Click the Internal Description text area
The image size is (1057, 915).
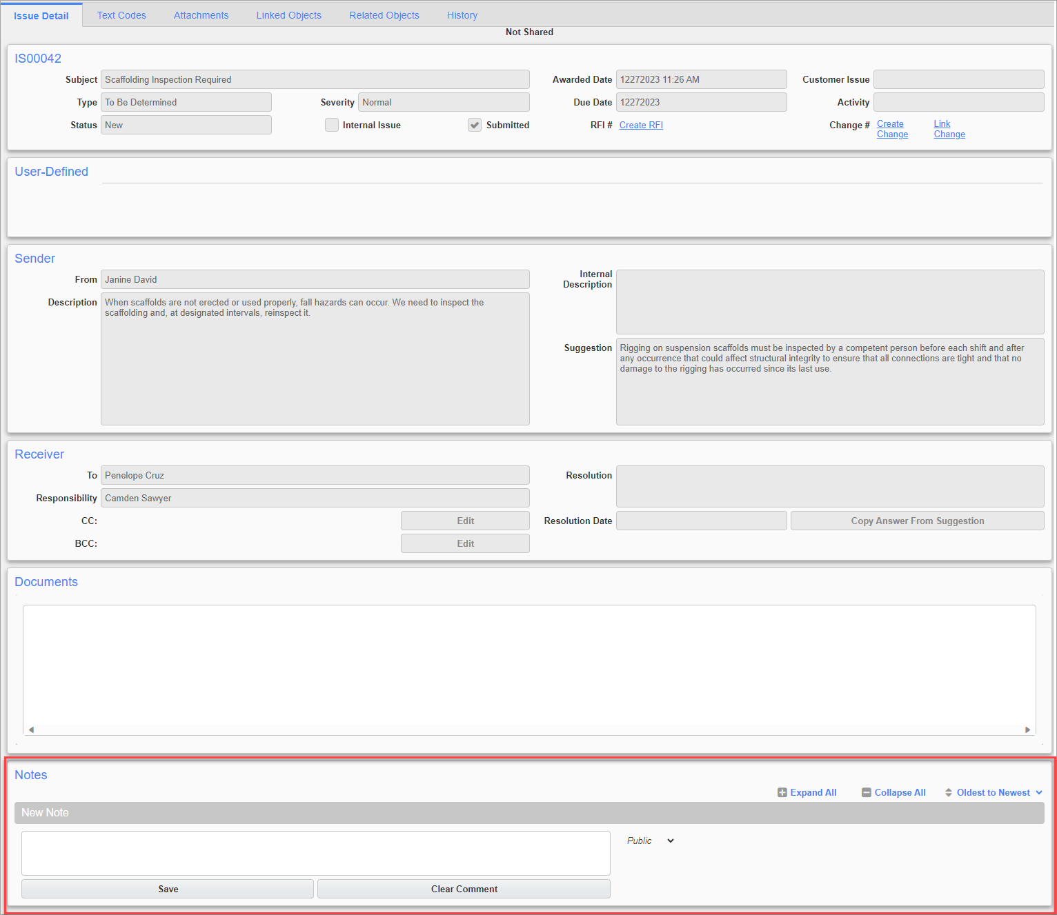point(830,302)
